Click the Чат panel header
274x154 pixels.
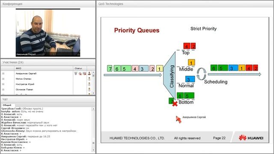click(x=48, y=99)
